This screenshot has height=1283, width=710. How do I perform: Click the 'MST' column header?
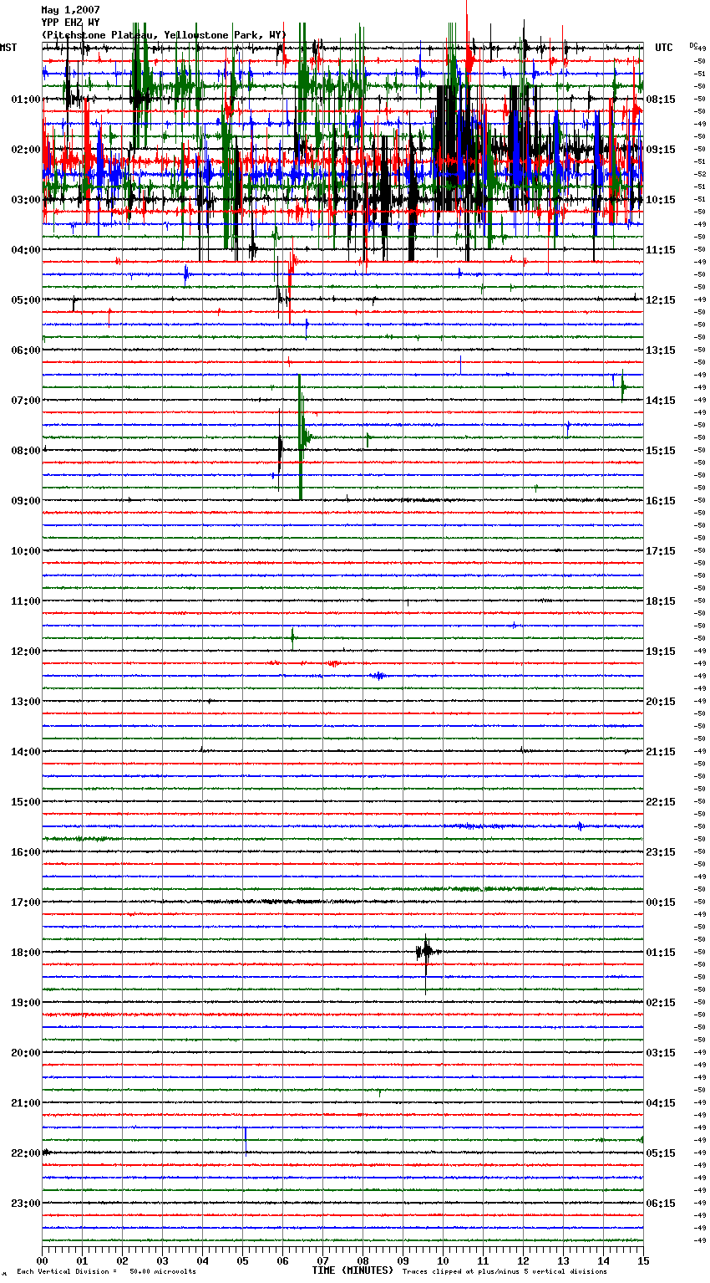pyautogui.click(x=8, y=48)
